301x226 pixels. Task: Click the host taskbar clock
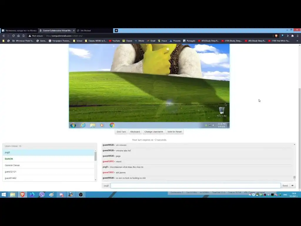[294, 195]
